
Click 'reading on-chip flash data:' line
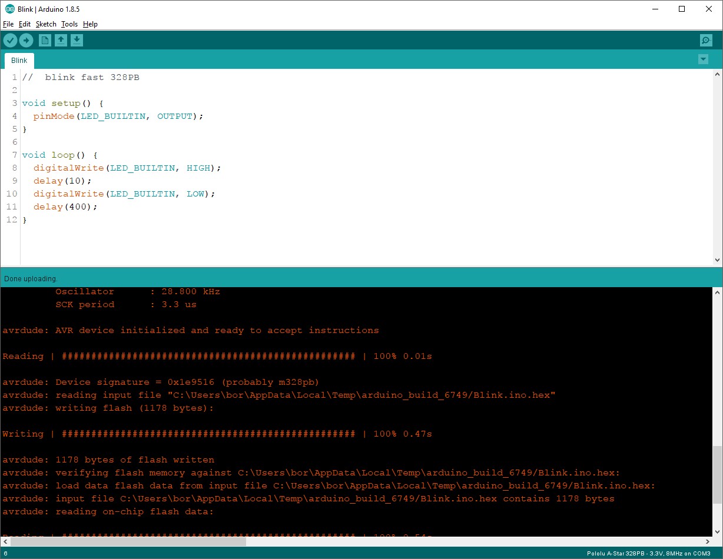click(x=108, y=511)
